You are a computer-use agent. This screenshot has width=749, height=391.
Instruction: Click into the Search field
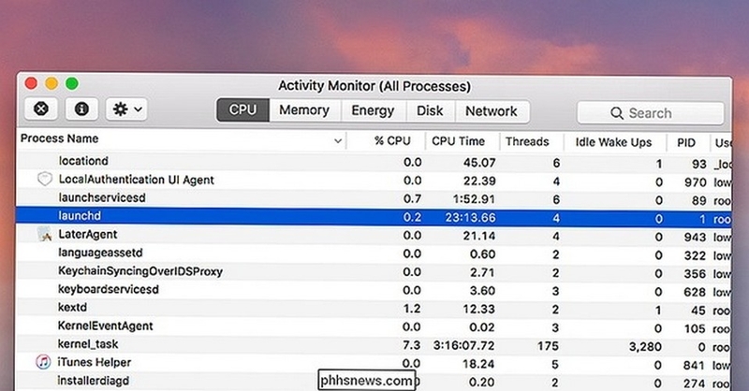(x=650, y=113)
